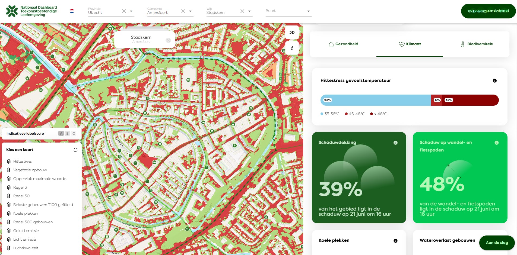Click the > 48°C legend entry

[x=378, y=114]
